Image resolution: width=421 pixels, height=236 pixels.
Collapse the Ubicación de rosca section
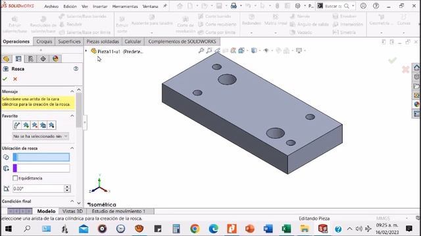tap(72, 148)
